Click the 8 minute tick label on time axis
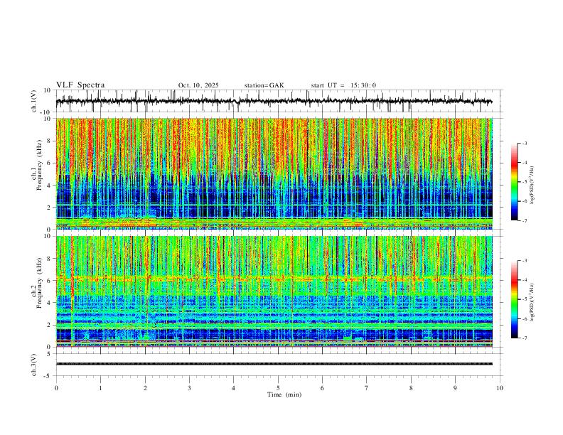 [x=411, y=388]
